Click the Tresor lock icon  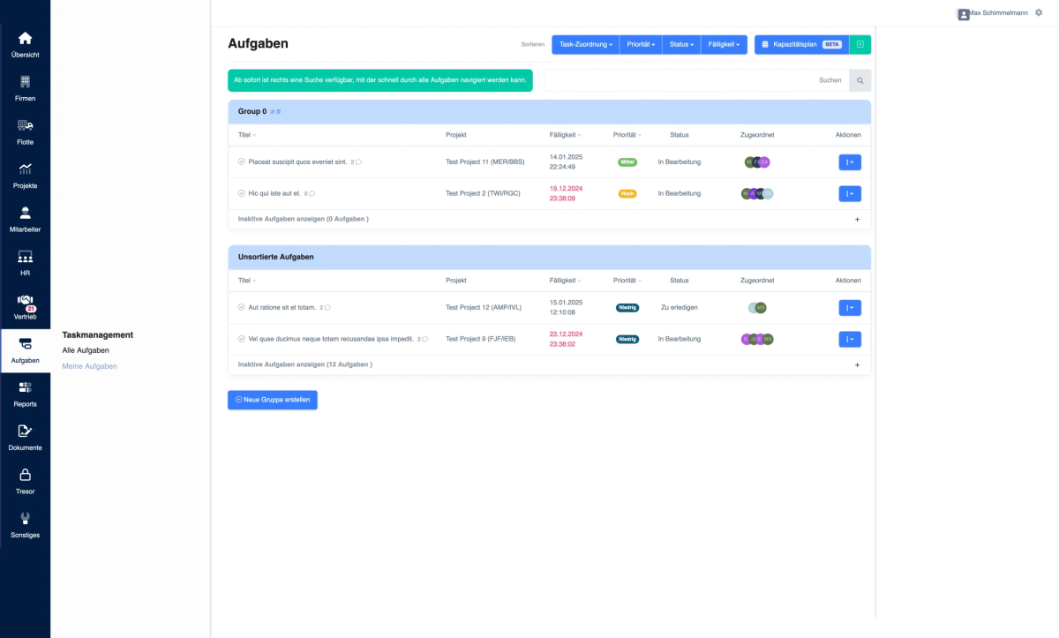click(25, 476)
